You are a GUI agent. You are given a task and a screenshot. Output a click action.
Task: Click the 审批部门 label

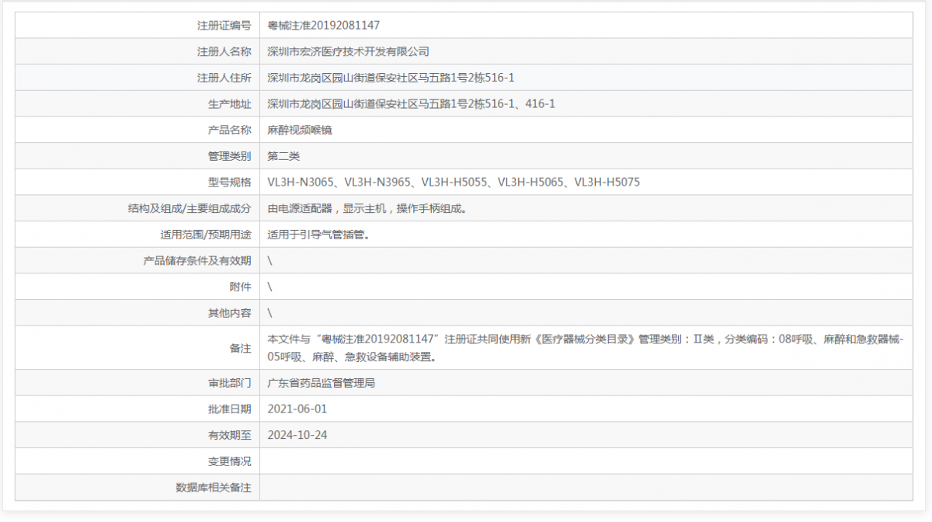coord(230,383)
